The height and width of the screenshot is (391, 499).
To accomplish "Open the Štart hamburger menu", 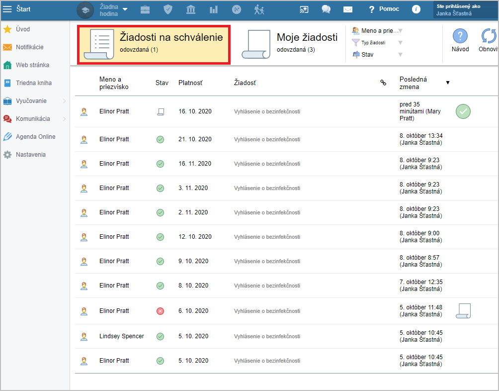I will [7, 9].
